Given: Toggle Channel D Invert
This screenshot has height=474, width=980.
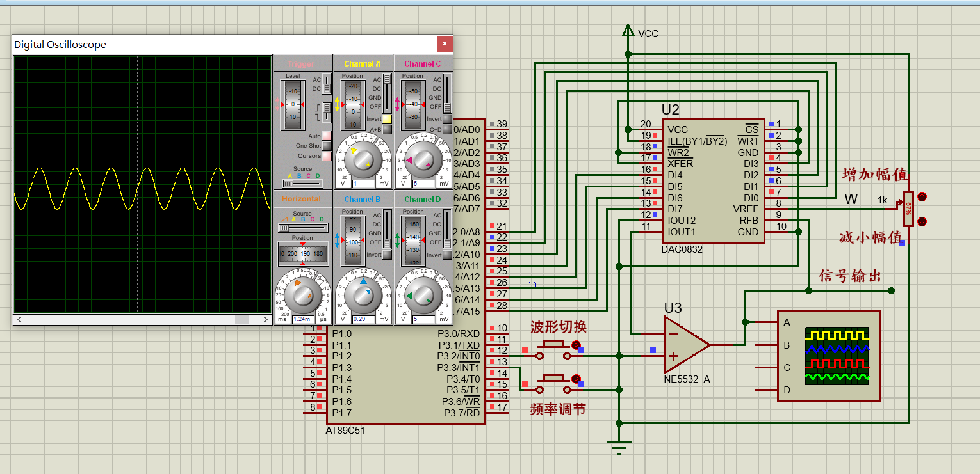Looking at the screenshot, I should tap(446, 255).
